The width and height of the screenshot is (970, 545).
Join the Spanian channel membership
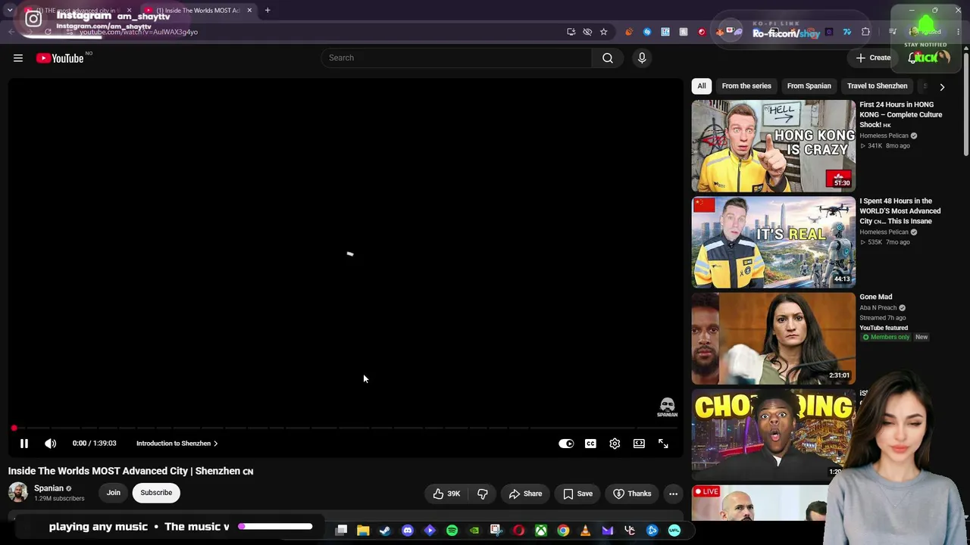113,493
